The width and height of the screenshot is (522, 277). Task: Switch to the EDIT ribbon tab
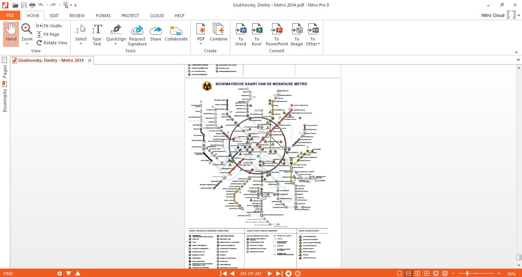coord(54,16)
